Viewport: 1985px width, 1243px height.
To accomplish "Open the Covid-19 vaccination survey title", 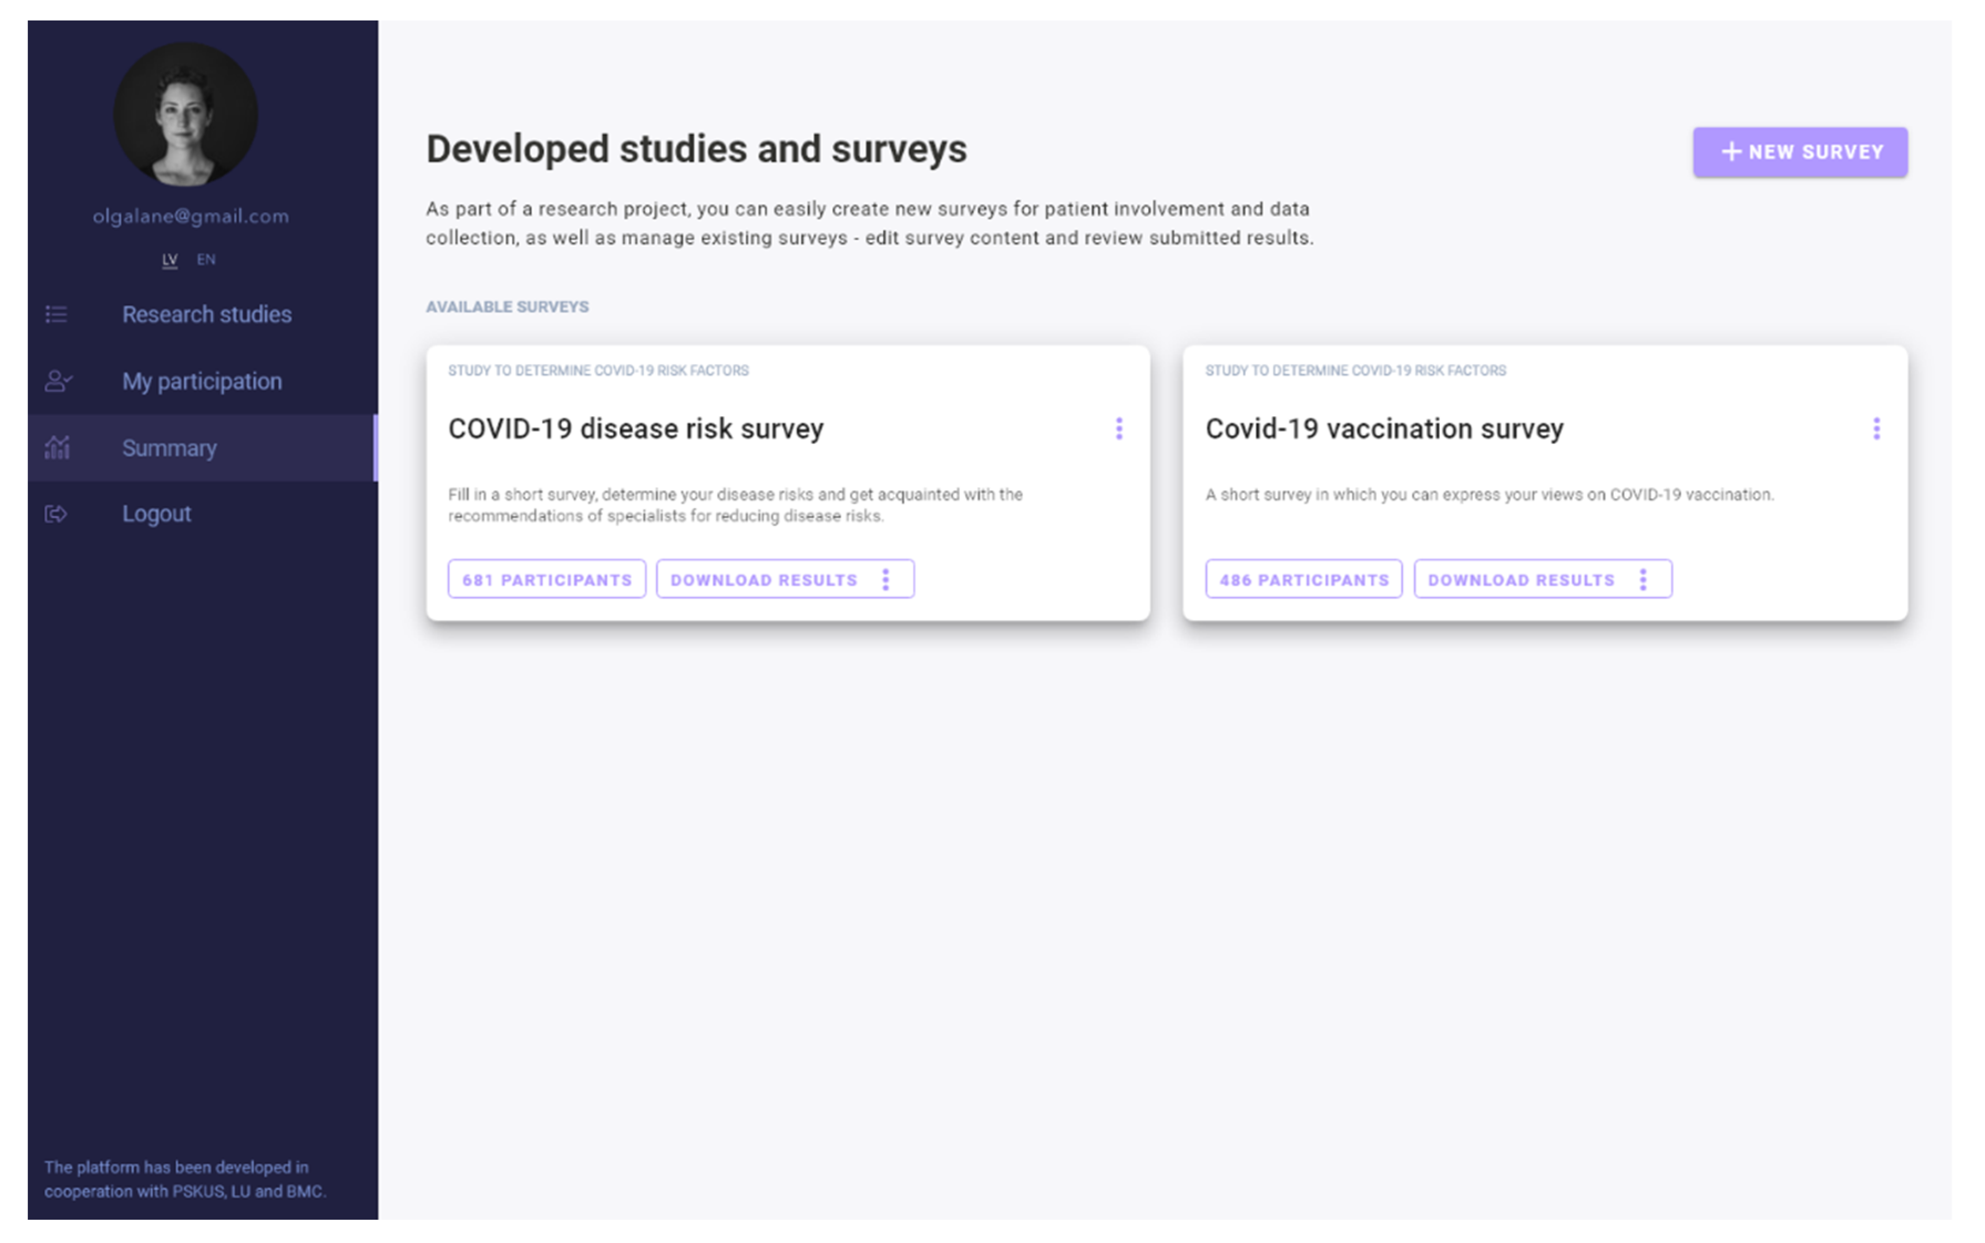I will click(1384, 428).
